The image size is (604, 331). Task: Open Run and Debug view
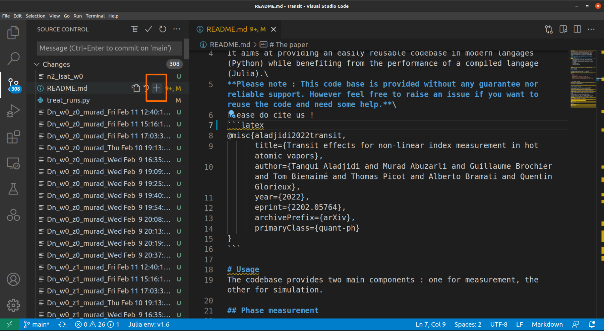13,111
